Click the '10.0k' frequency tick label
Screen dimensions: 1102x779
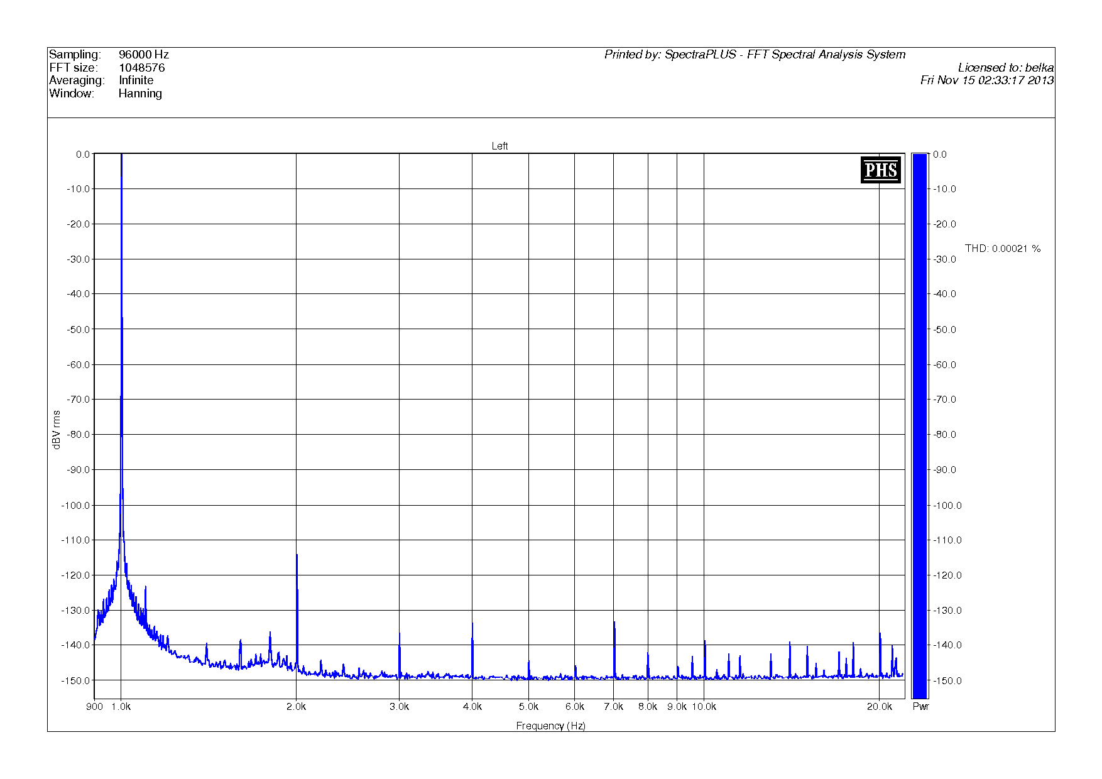click(704, 707)
